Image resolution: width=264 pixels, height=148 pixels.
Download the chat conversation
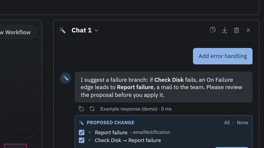coord(224,30)
